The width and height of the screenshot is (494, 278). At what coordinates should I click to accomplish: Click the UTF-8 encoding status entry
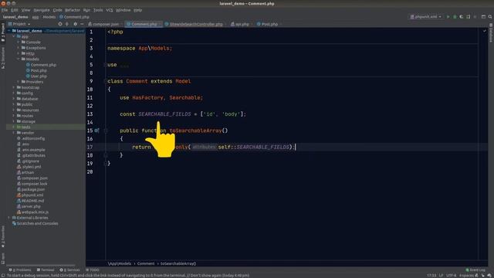(x=451, y=276)
